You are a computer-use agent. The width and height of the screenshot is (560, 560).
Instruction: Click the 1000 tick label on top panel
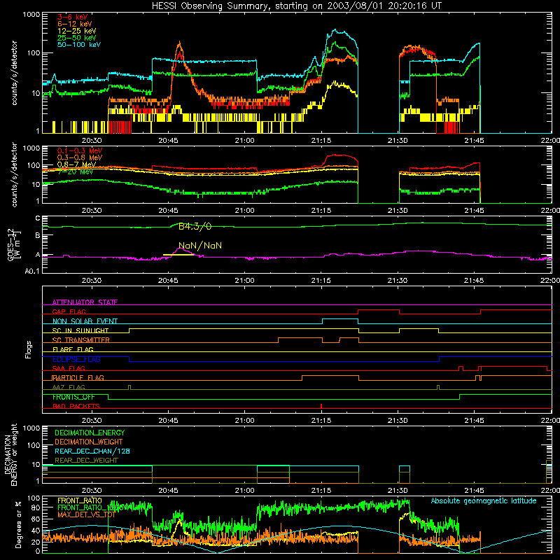(31, 15)
